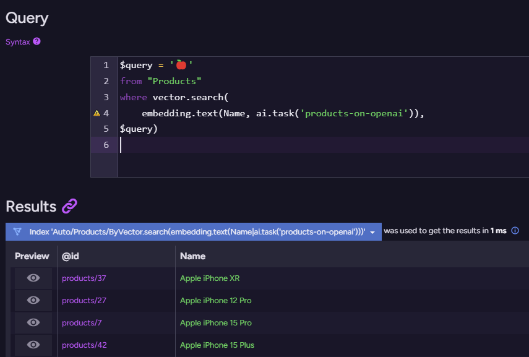Click the warning icon on line 4
529x357 pixels.
[97, 113]
